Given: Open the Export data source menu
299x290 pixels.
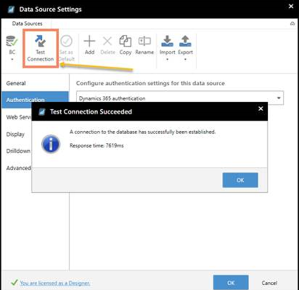Looking at the screenshot, I should click(x=185, y=48).
